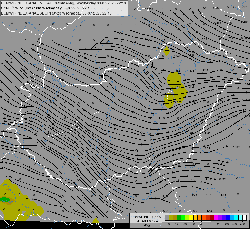The height and width of the screenshot is (229, 250).
Task: Click the map value 20.3
Action: click(194, 195)
